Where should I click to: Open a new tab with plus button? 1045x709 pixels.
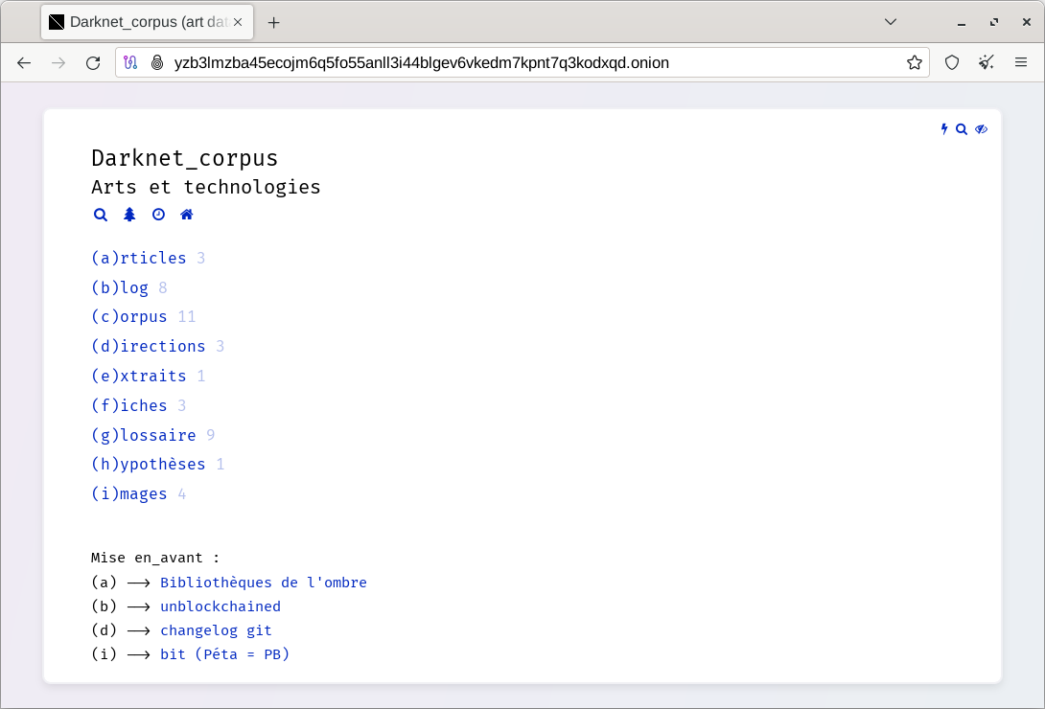coord(274,22)
